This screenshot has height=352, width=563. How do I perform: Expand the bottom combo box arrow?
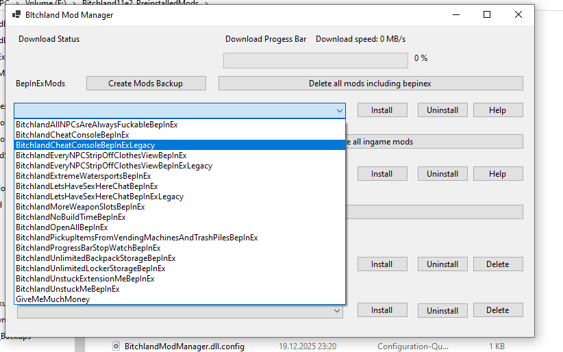point(337,311)
